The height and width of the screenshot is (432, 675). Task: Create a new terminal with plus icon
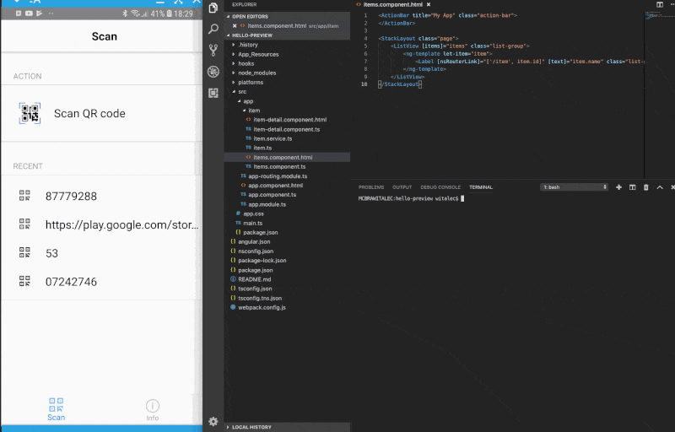[x=618, y=187]
